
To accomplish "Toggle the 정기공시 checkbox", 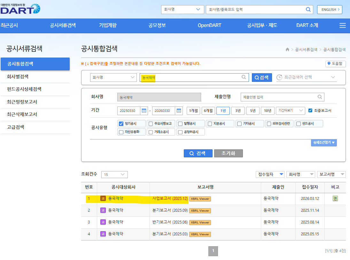I will tap(121, 123).
